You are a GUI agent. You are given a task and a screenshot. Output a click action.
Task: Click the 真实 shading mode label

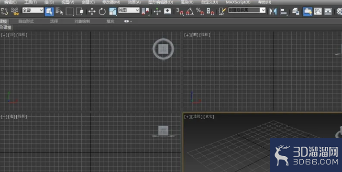pos(209,117)
